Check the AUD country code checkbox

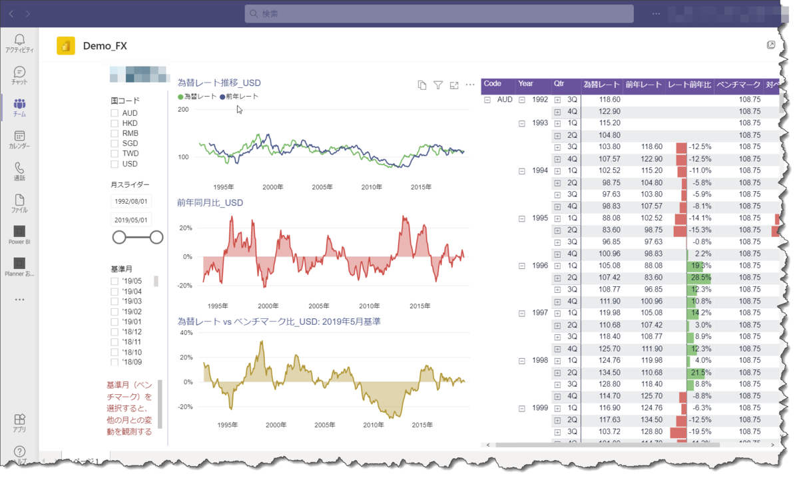tap(114, 113)
